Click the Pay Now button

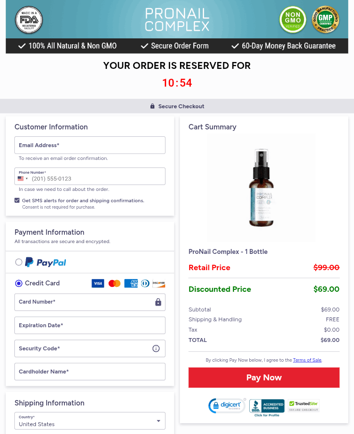264,377
